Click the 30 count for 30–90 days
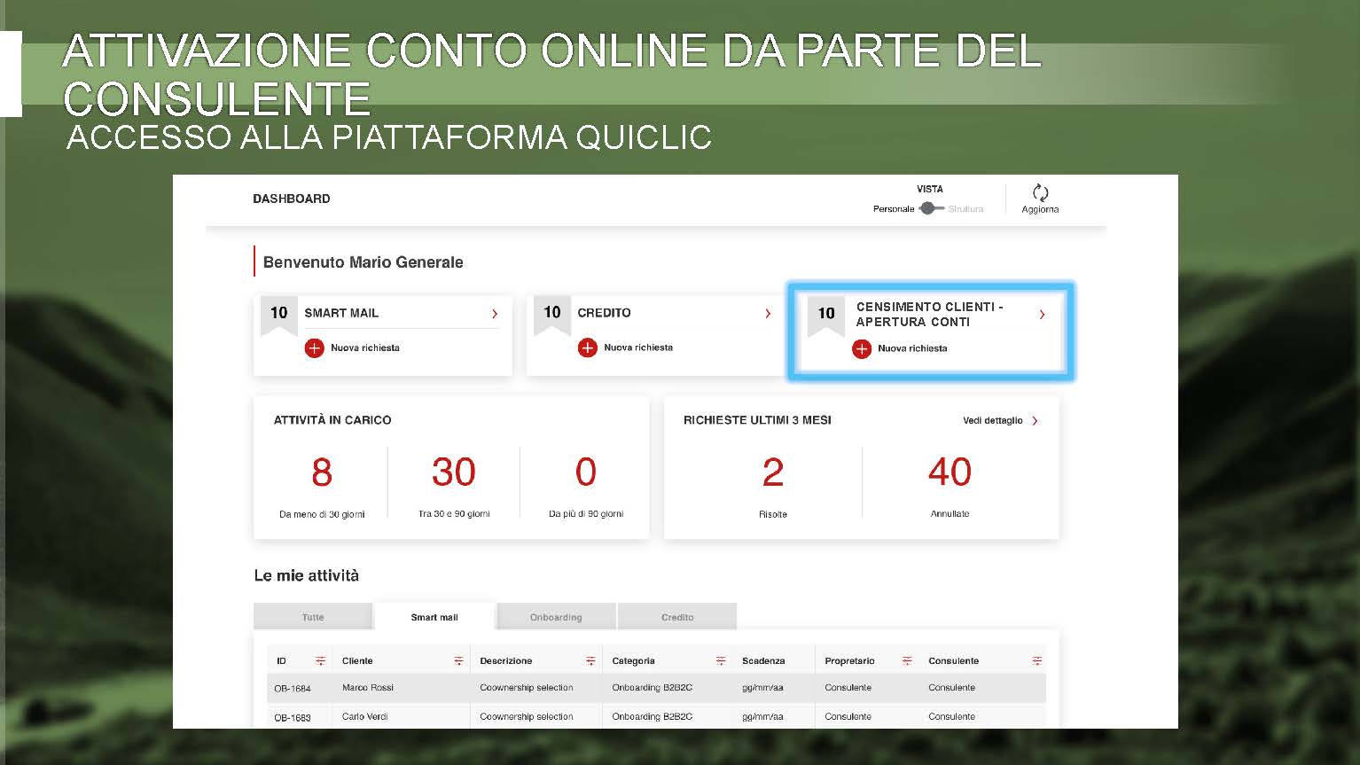 tap(454, 472)
